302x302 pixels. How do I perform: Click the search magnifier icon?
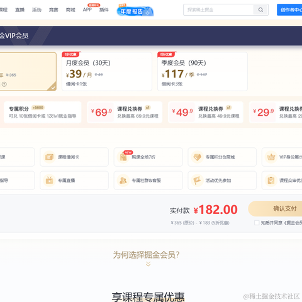[x=260, y=9]
